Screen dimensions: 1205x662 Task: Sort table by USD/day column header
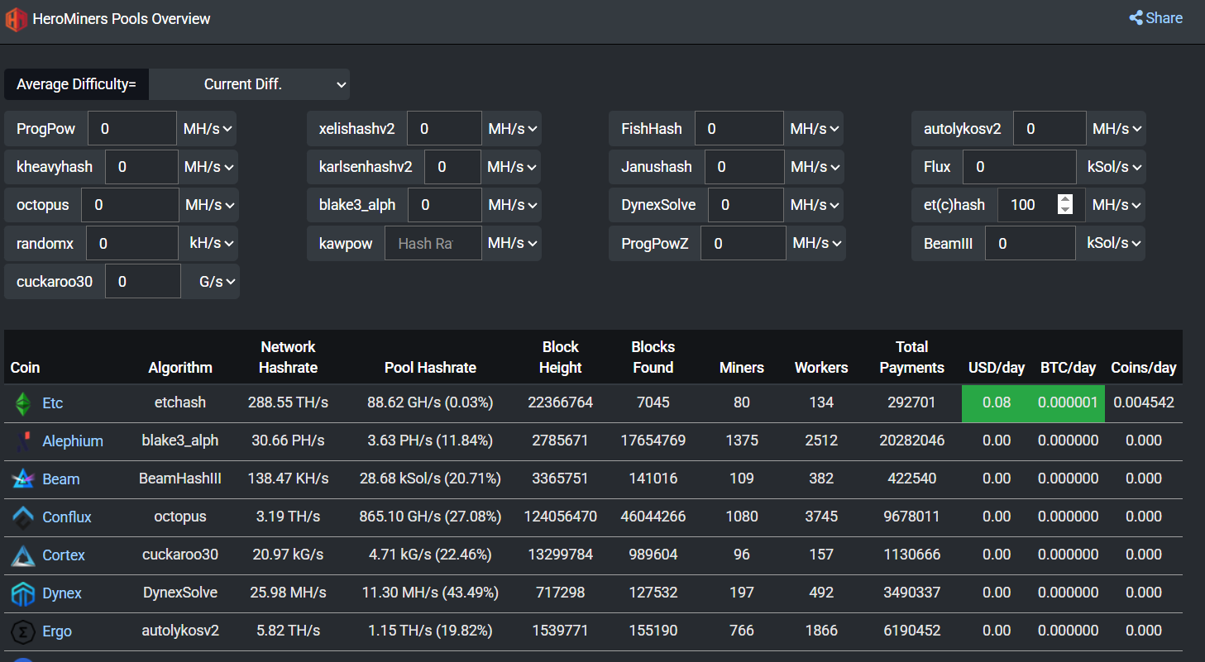[996, 368]
